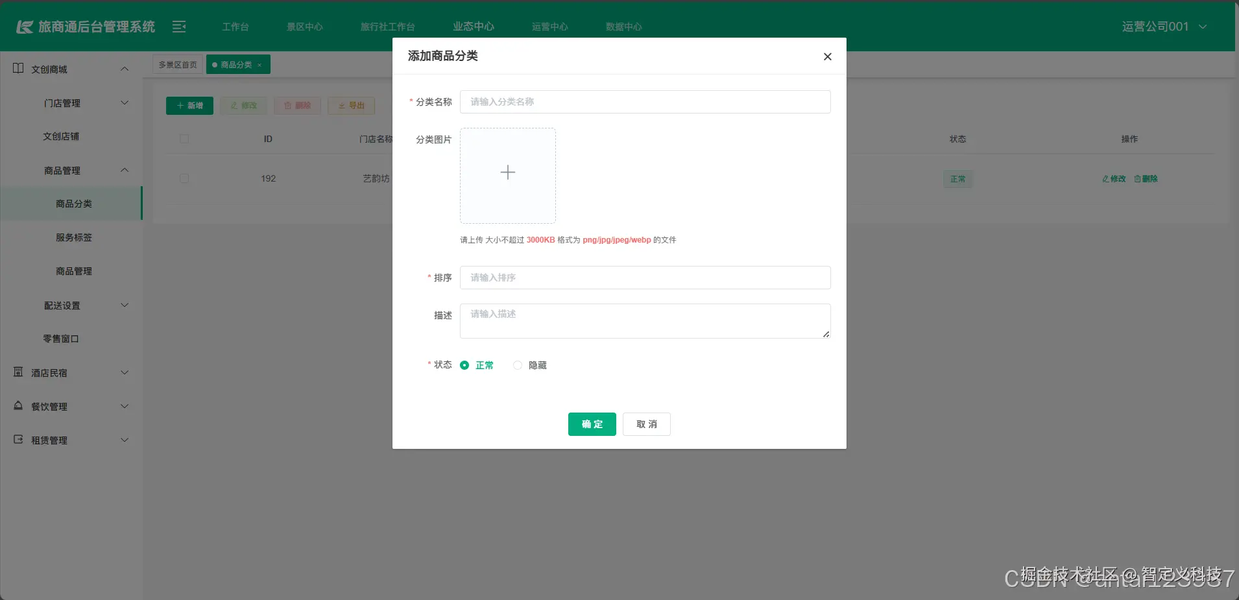Click the red 删除 toolbar button
Viewport: 1239px width, 600px height.
(x=297, y=105)
